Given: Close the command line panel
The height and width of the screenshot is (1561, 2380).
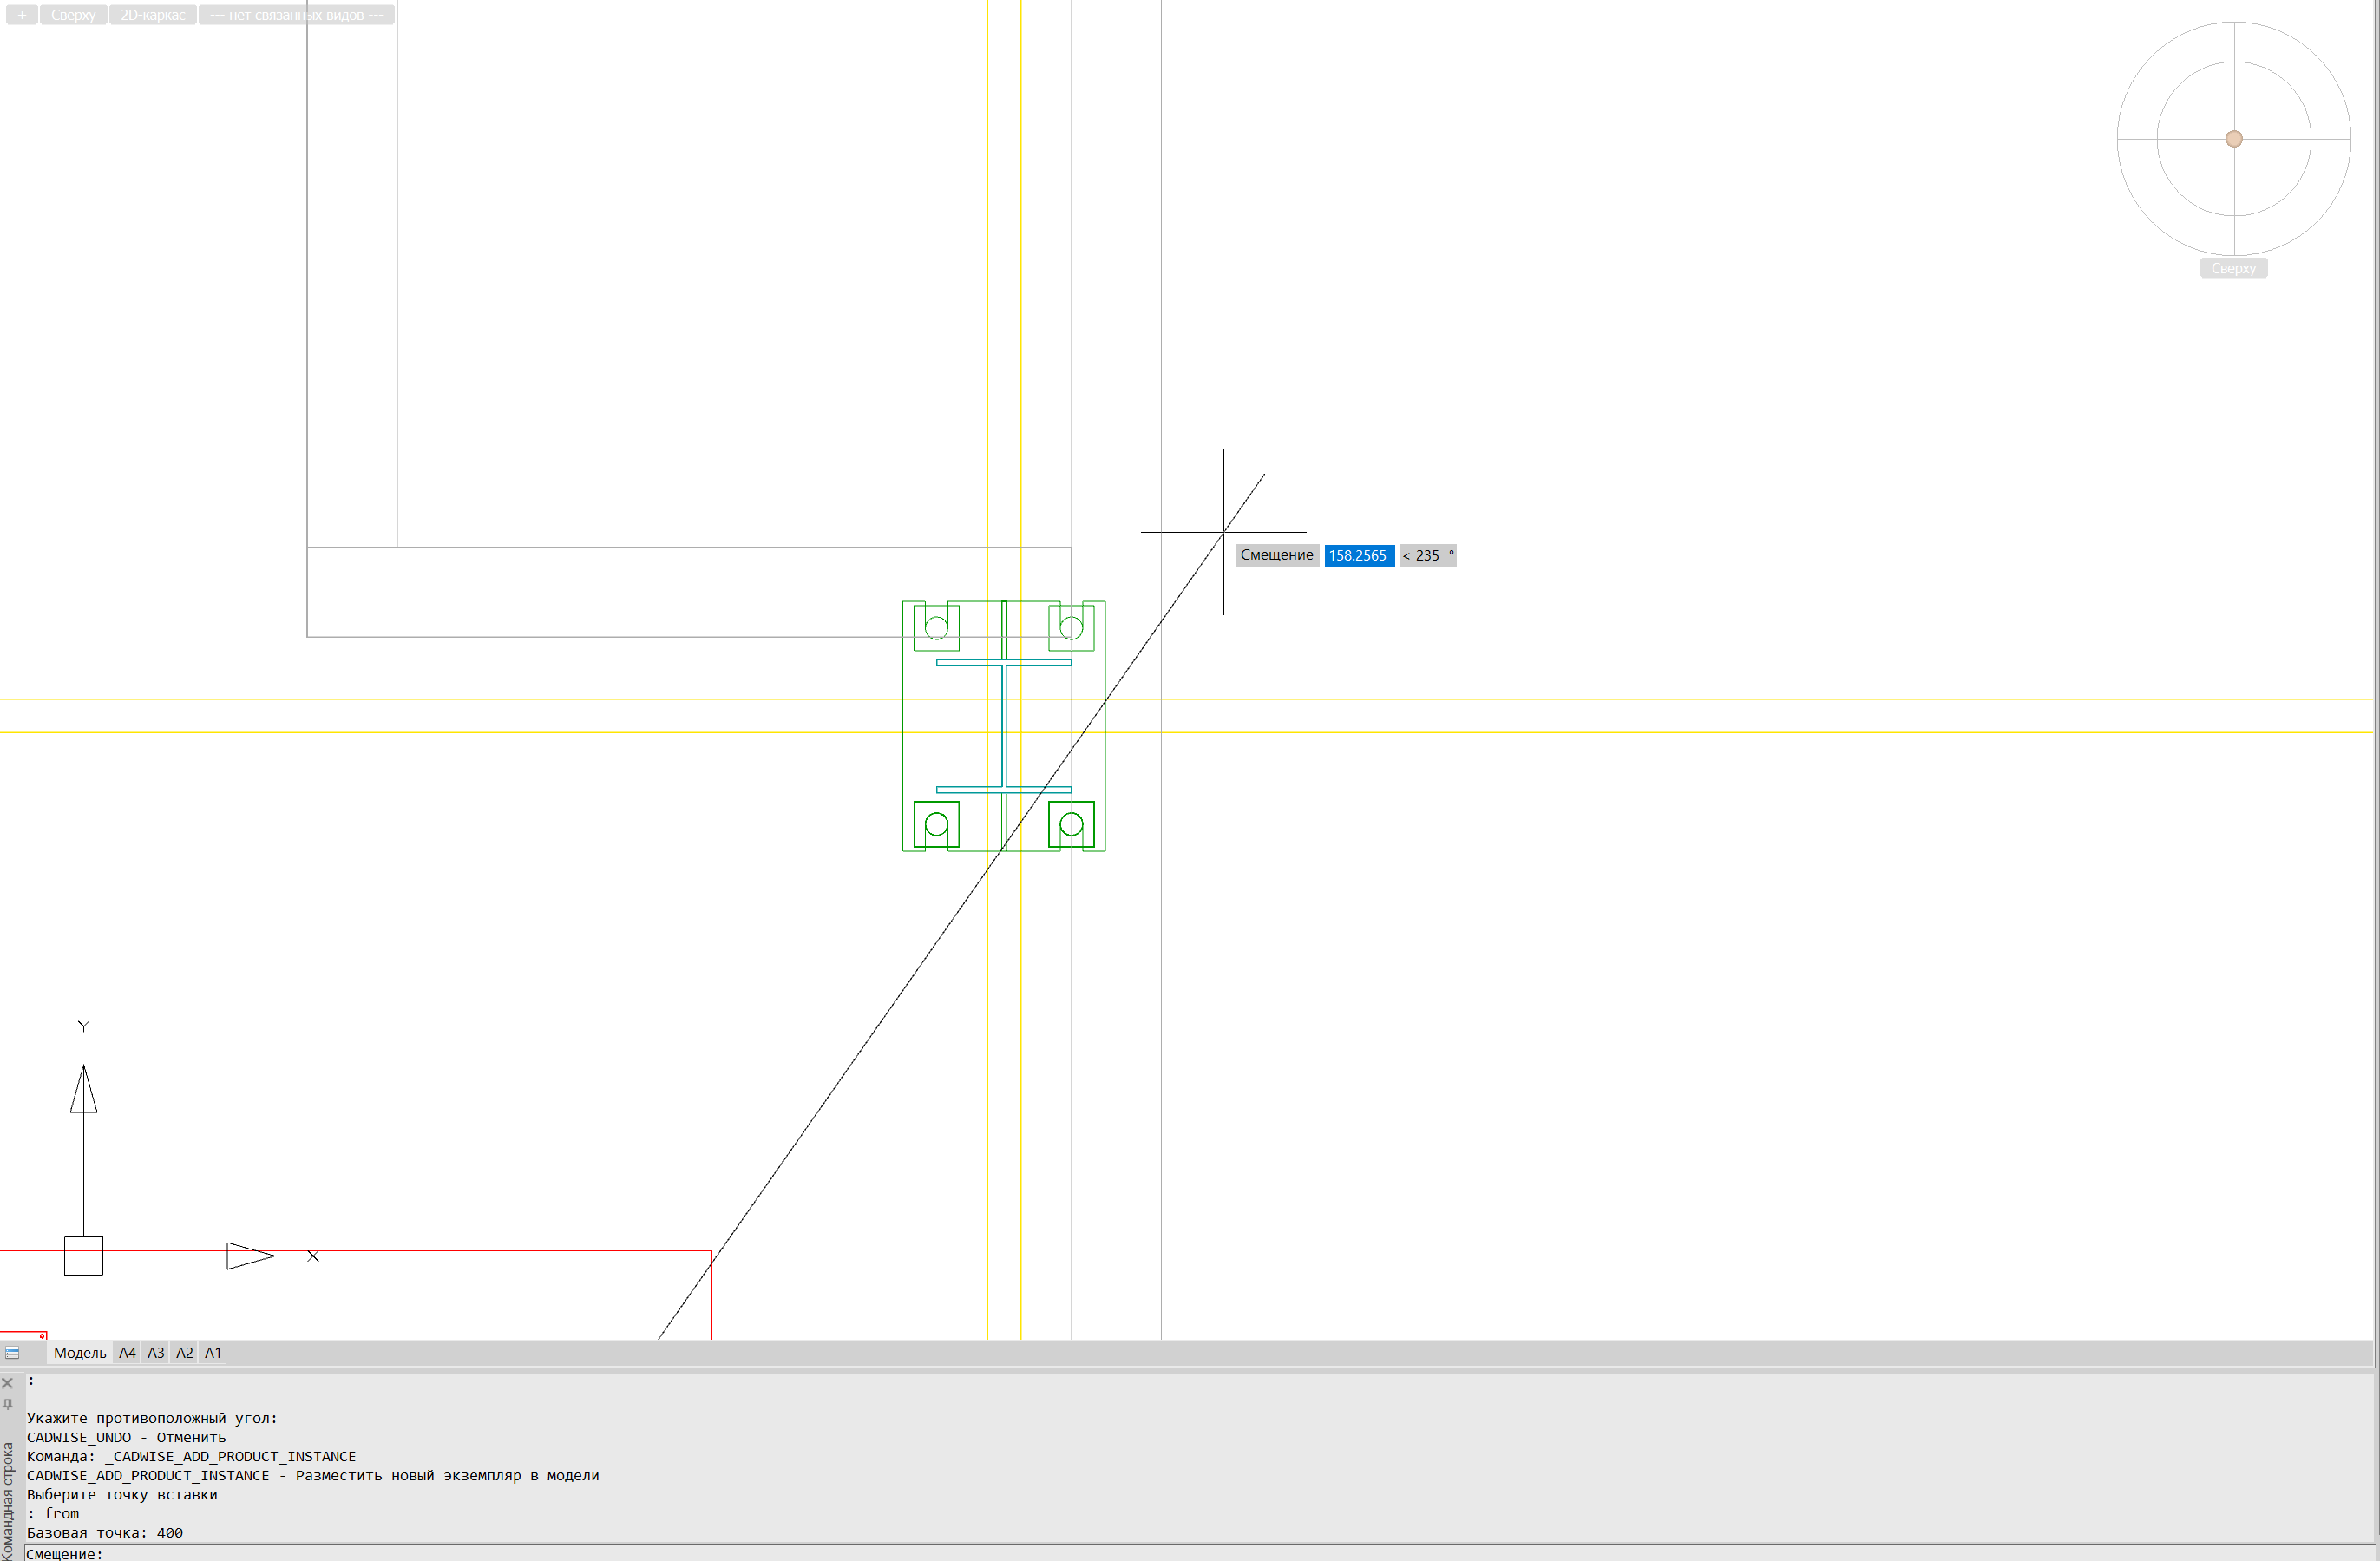Looking at the screenshot, I should click(8, 1383).
